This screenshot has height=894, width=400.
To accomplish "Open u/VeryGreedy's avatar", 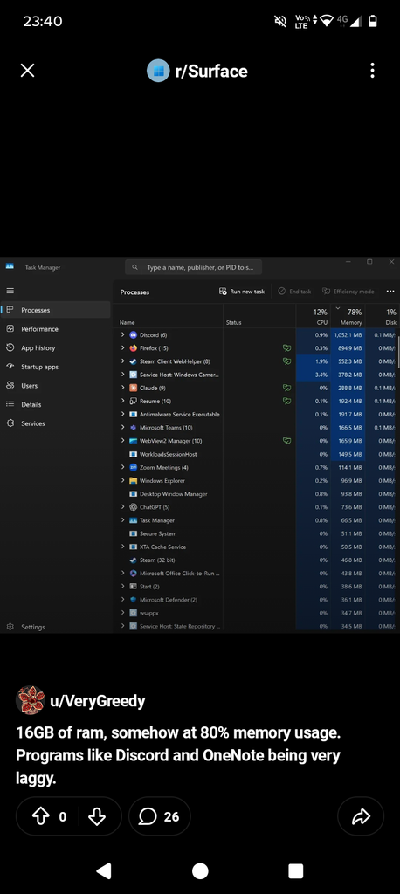I will coord(31,700).
